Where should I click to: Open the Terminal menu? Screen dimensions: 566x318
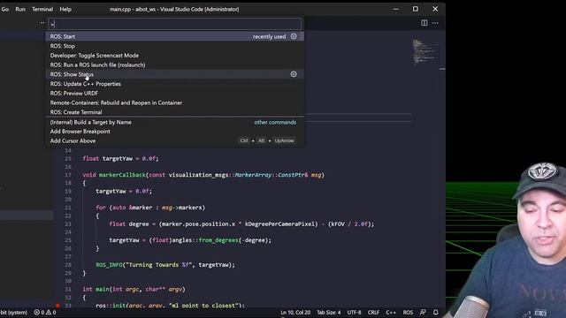coord(42,9)
